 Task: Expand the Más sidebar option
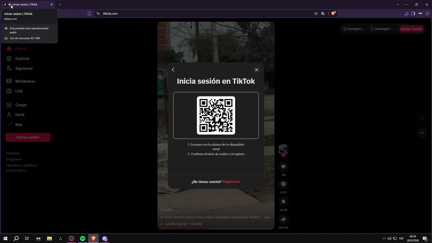(15, 125)
